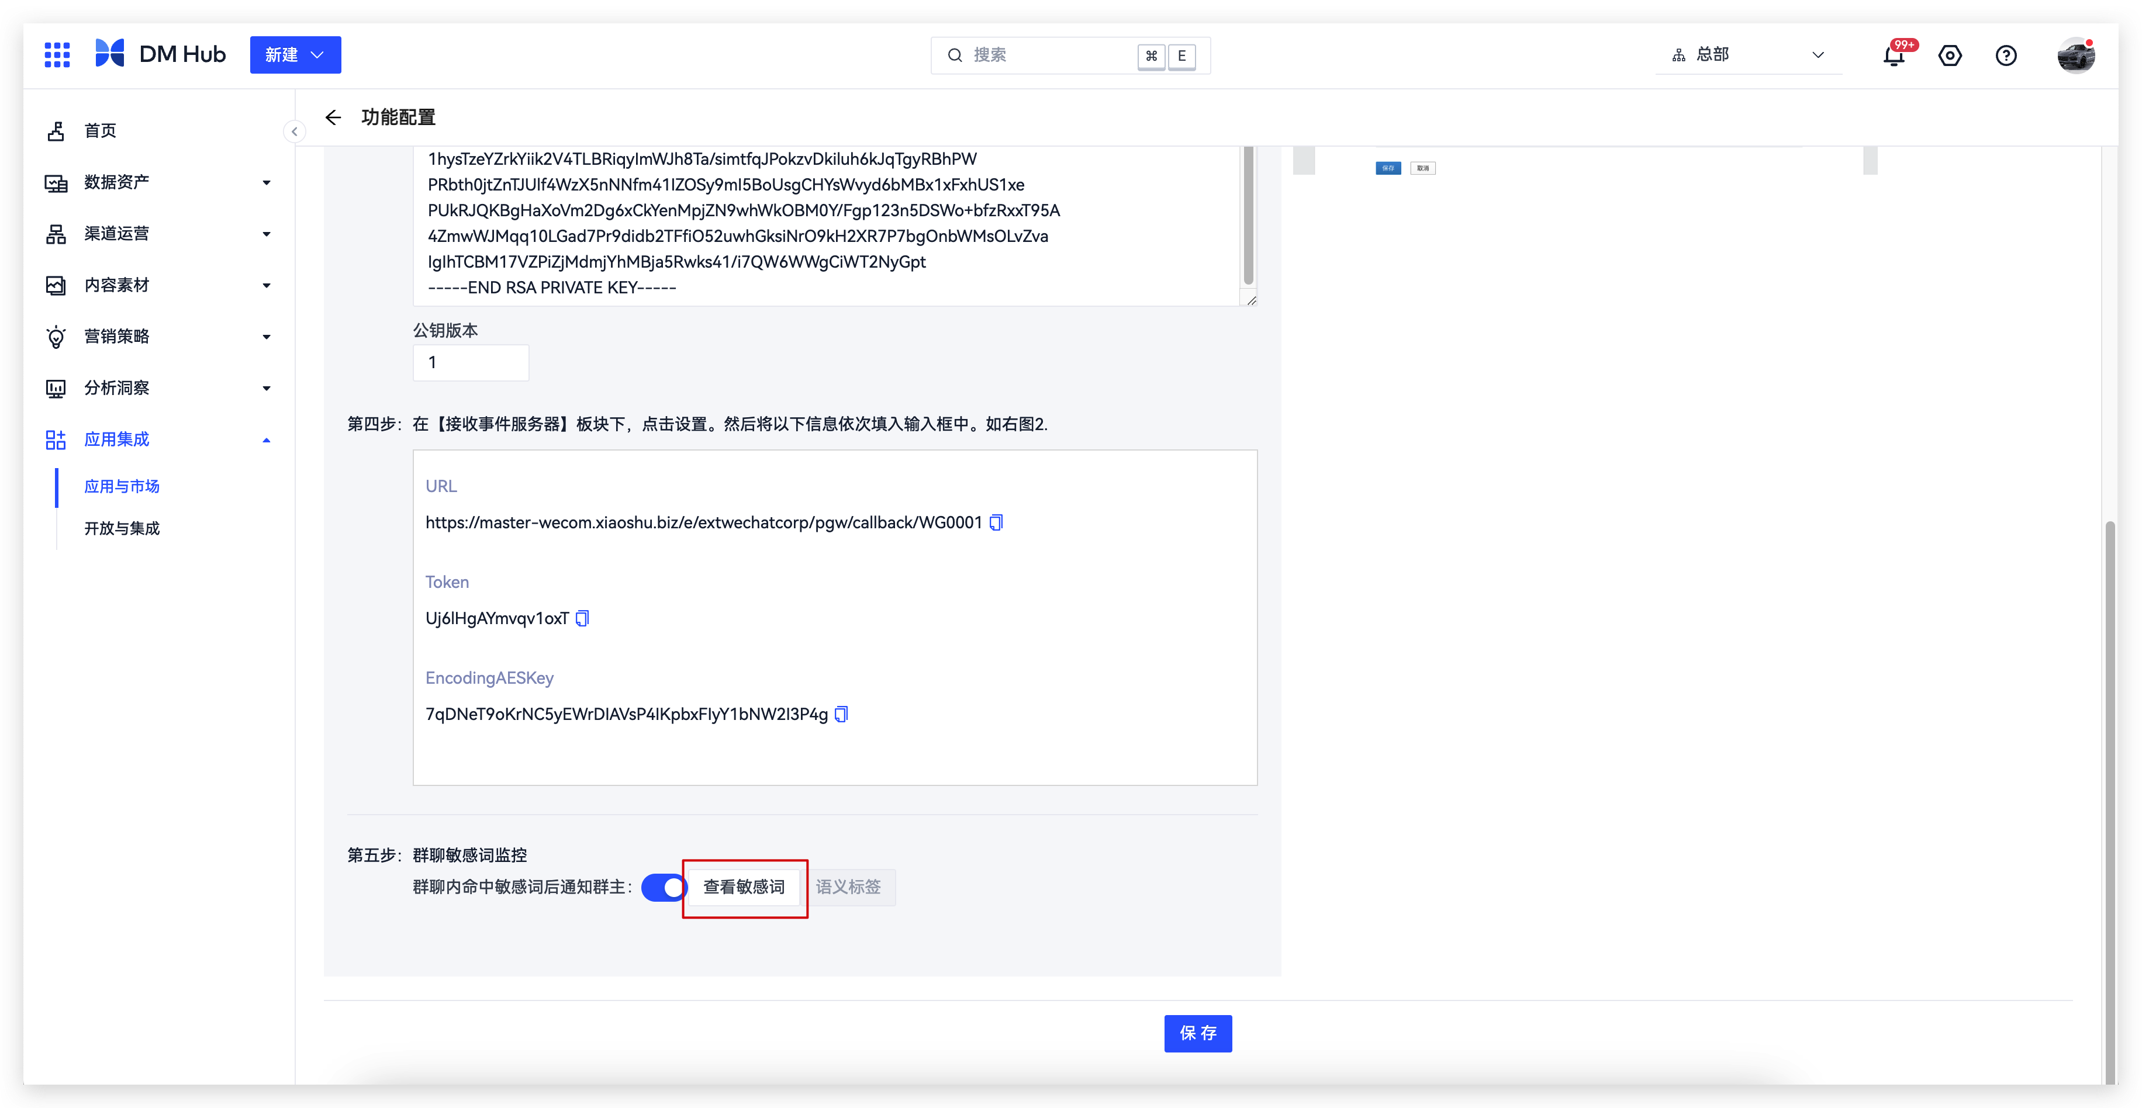Image resolution: width=2142 pixels, height=1108 pixels.
Task: Copy the Token value
Action: coord(583,618)
